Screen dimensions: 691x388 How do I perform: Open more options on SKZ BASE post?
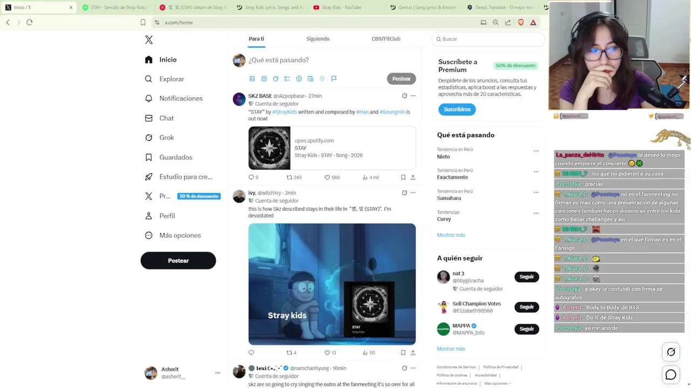413,96
